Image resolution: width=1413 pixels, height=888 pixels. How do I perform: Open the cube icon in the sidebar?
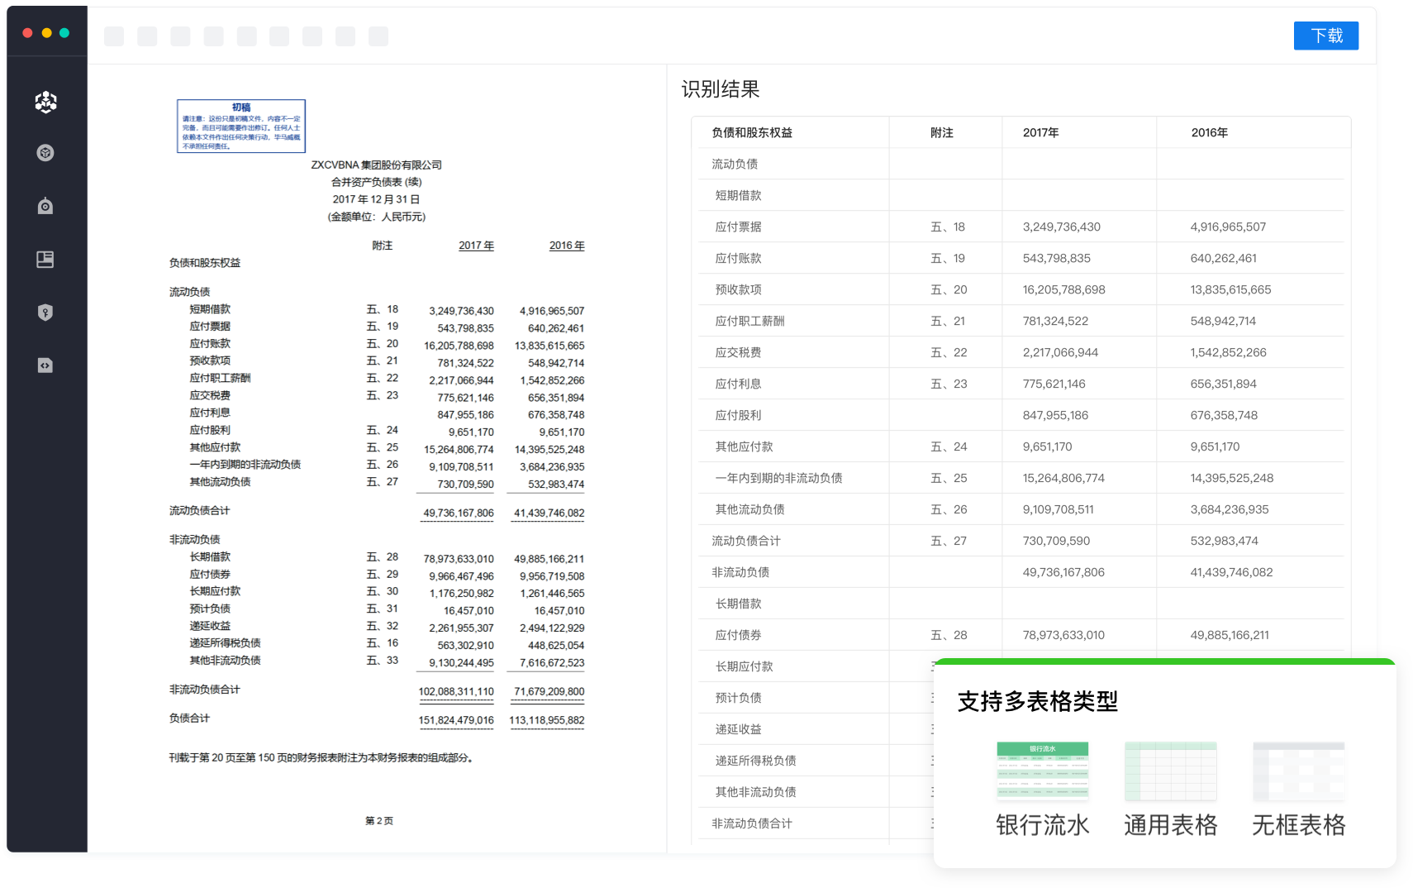point(45,153)
